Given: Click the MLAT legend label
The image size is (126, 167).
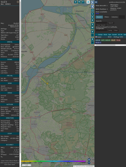Looking at the screenshot, I should (113, 40).
